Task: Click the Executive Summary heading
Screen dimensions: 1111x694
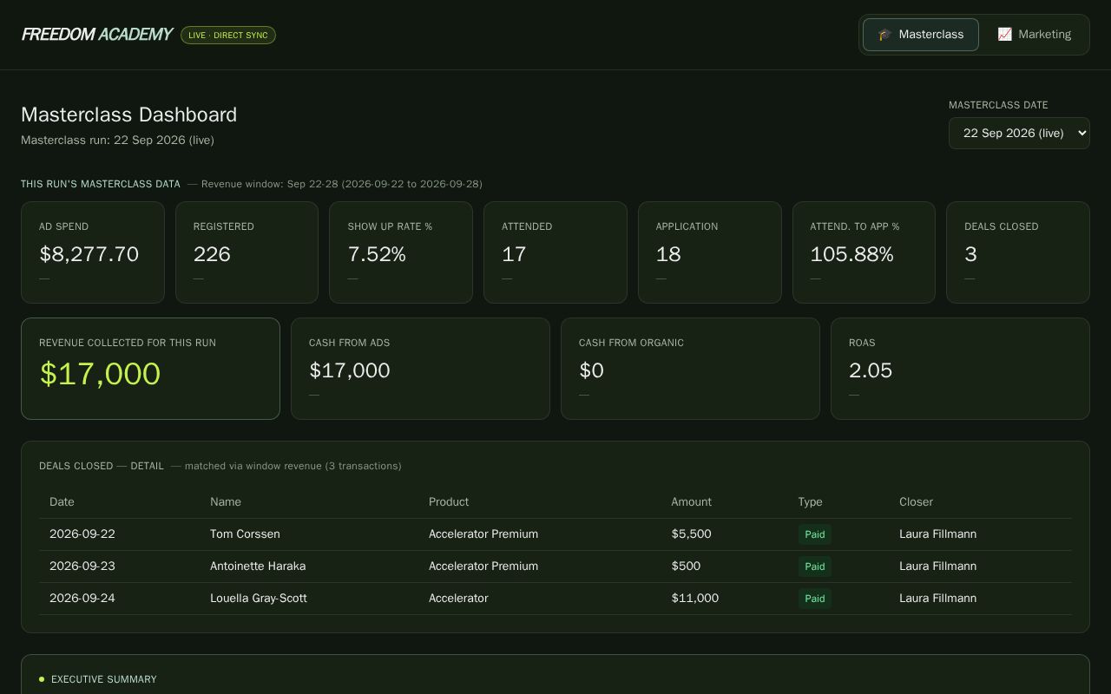Action: [104, 679]
